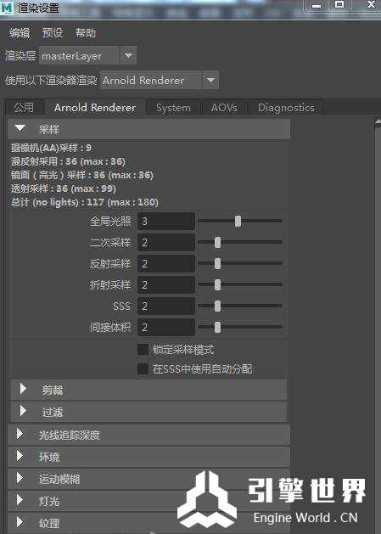The width and height of the screenshot is (381, 534).
Task: Expand the 剪裁 section
Action: click(148, 390)
